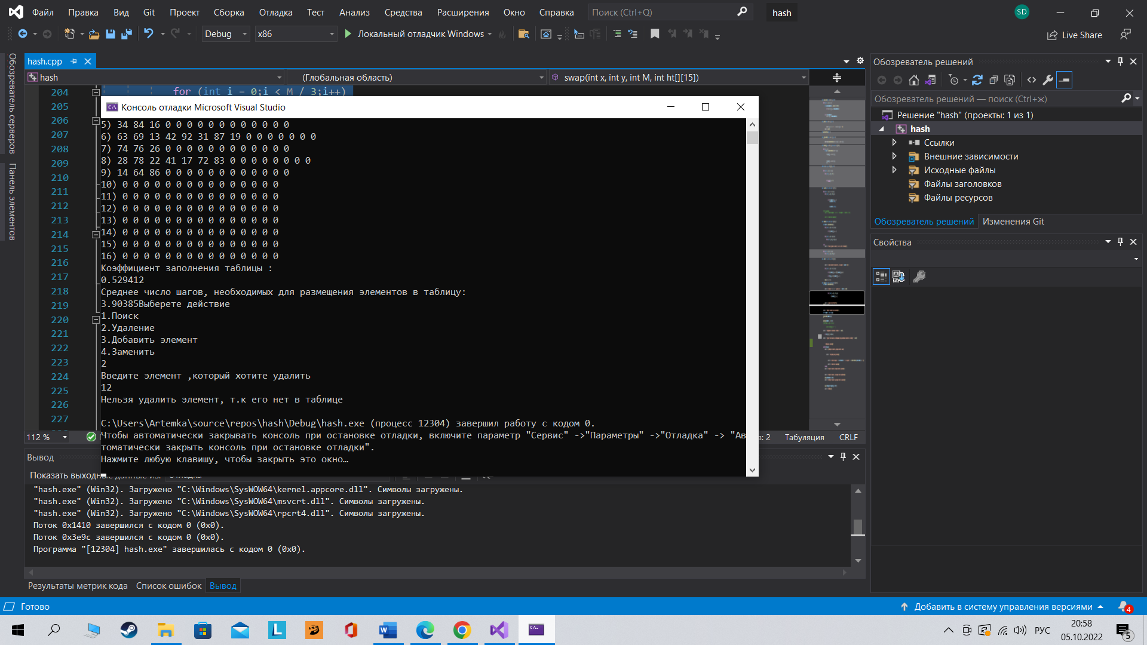This screenshot has height=645, width=1147.
Task: Click the Sync/Refresh icon in Solution Explorer
Action: pos(977,80)
